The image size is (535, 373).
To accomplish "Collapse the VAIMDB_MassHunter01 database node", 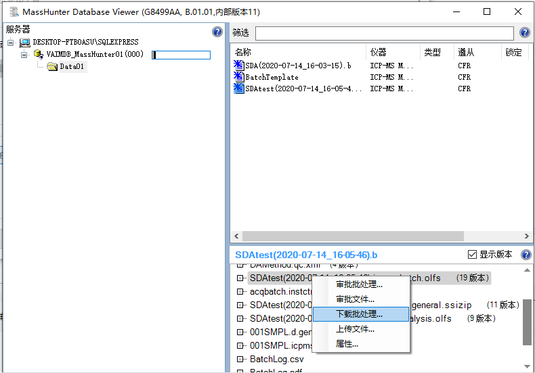I will coord(24,54).
